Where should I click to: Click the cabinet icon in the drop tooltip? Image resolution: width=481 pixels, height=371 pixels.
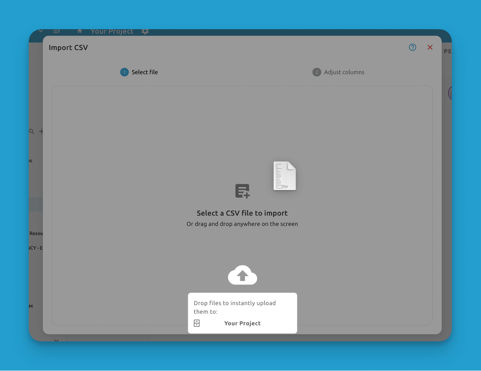click(x=197, y=323)
